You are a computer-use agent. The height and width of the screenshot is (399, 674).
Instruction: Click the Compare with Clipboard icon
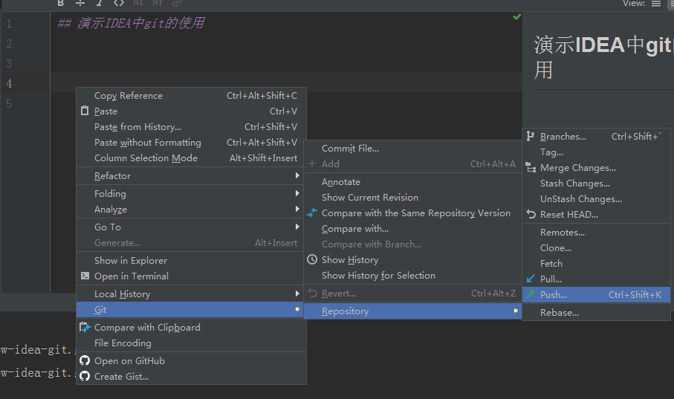(x=85, y=327)
